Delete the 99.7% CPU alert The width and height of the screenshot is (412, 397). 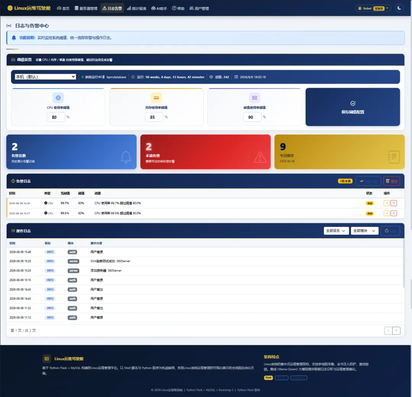point(394,203)
